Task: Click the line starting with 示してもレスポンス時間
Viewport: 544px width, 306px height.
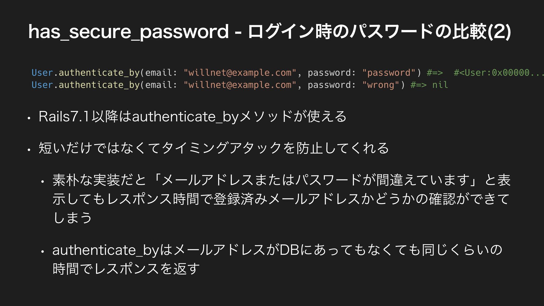Action: (281, 199)
